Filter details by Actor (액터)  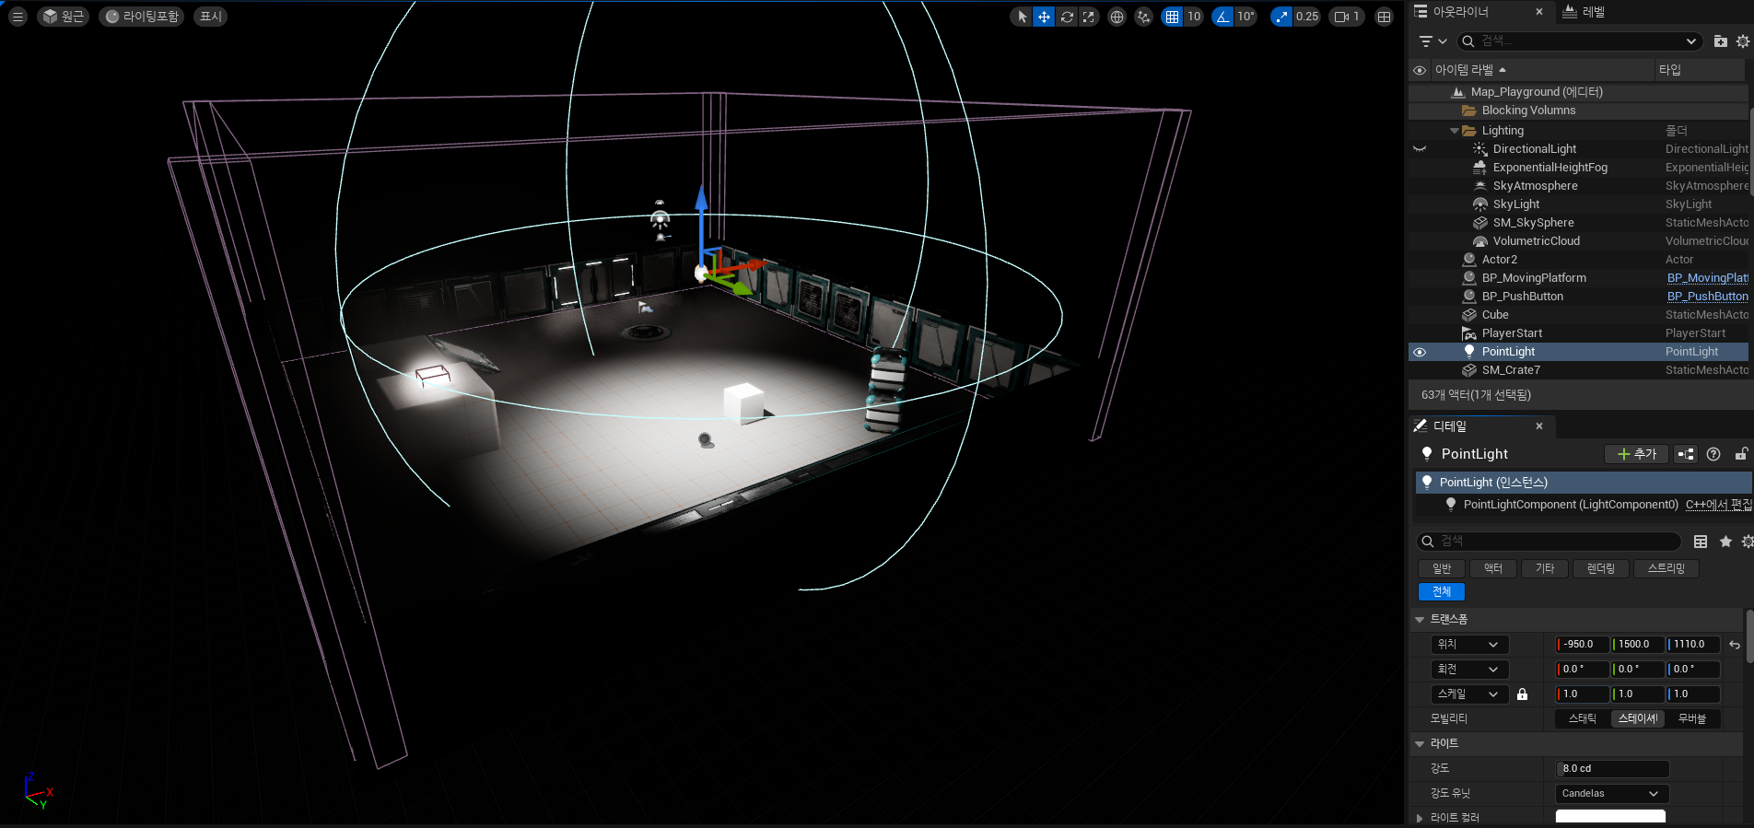pos(1493,569)
